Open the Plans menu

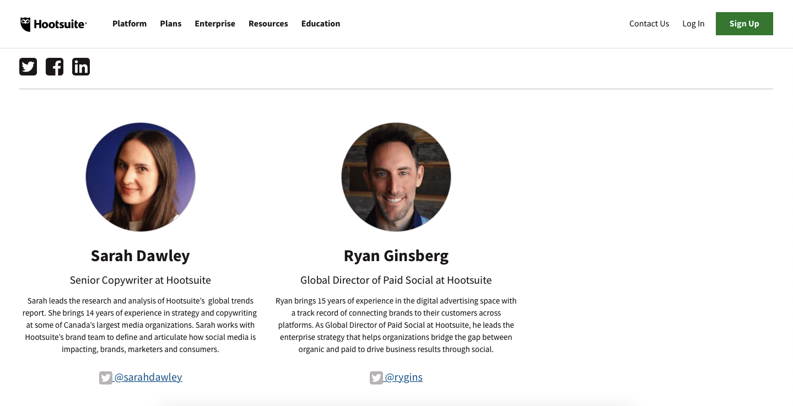tap(170, 24)
